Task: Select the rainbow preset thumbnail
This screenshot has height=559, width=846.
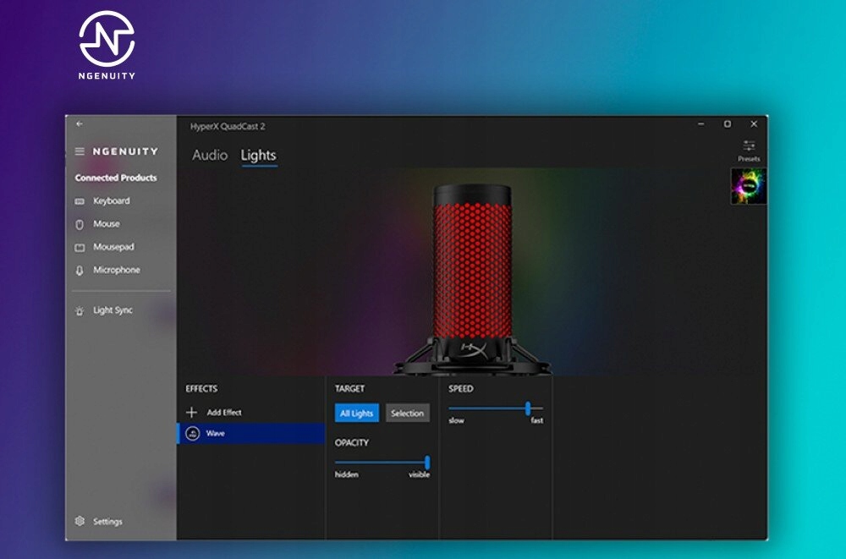Action: pyautogui.click(x=747, y=186)
